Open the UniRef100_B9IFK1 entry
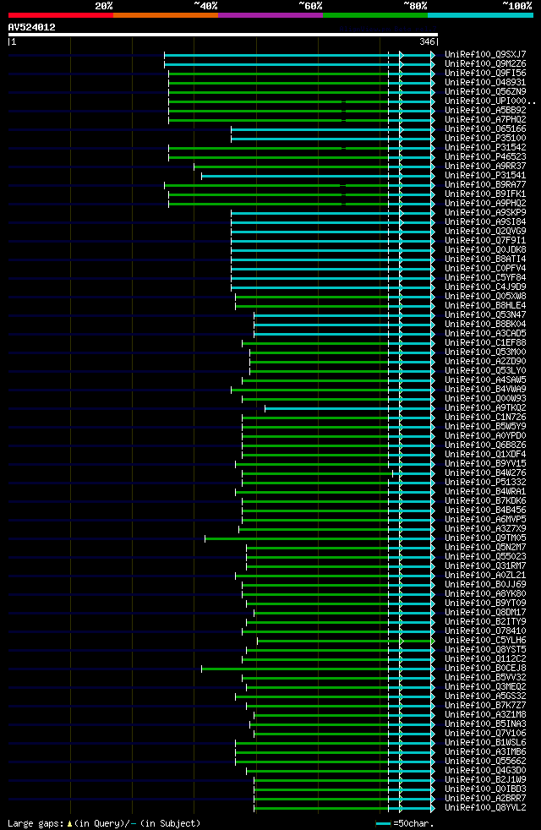Image resolution: width=541 pixels, height=830 pixels. click(x=485, y=194)
